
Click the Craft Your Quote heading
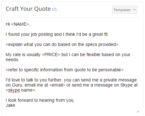(28, 9)
